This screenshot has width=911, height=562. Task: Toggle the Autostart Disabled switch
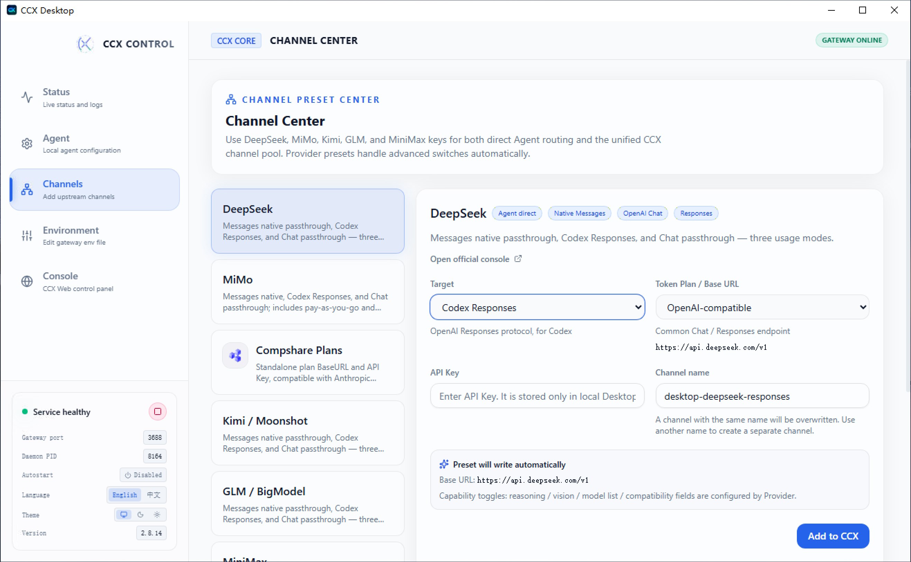pos(143,475)
